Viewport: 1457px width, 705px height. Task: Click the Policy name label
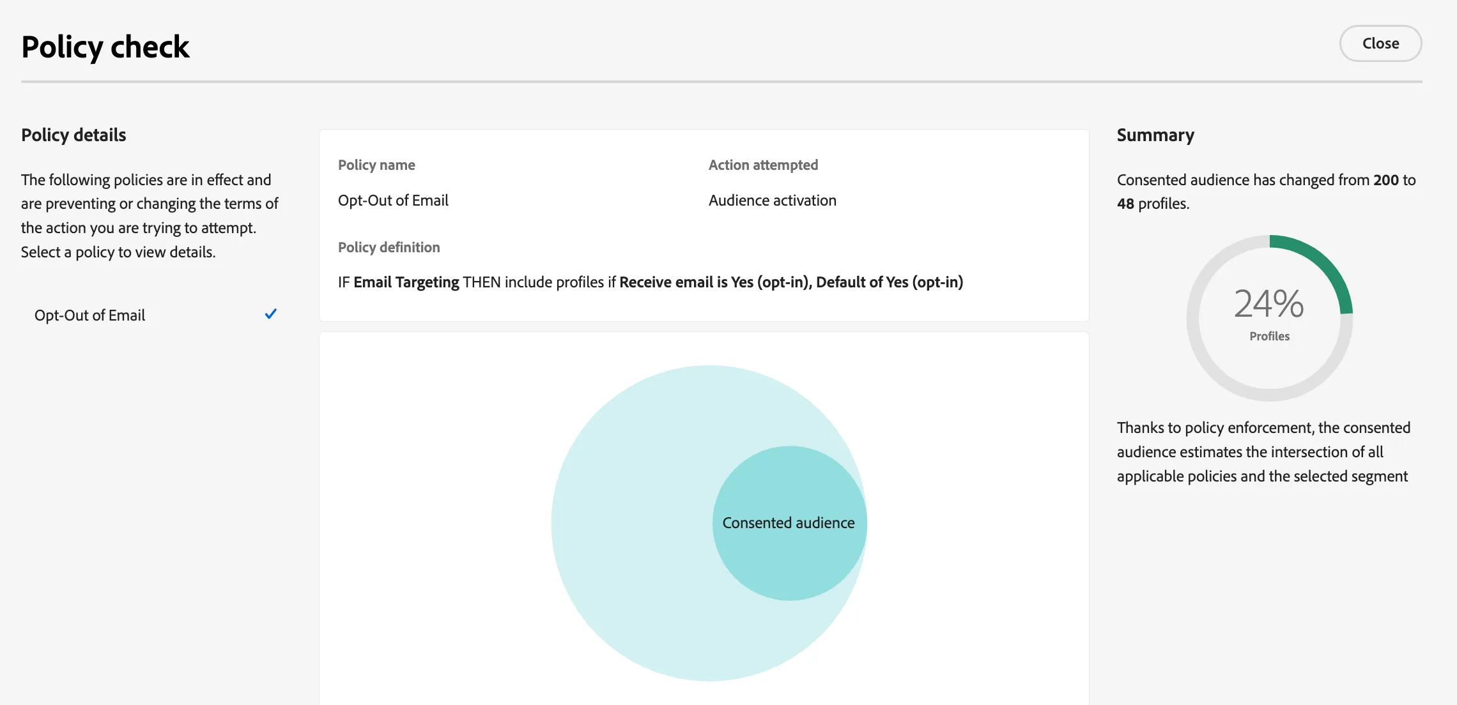(x=376, y=165)
